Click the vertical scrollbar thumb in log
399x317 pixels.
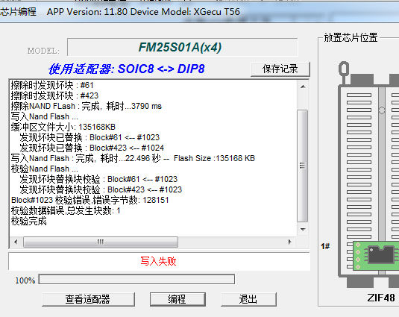click(x=303, y=166)
